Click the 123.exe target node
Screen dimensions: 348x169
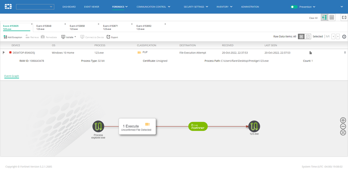(x=254, y=126)
